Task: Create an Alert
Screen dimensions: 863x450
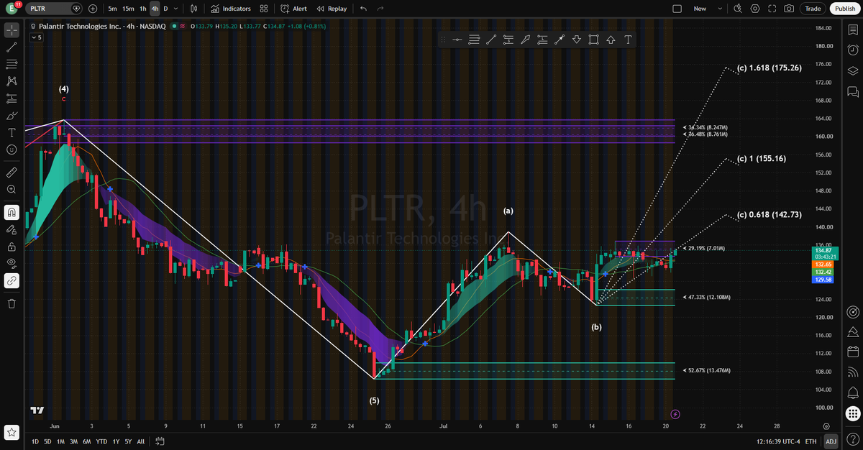Action: [x=293, y=9]
